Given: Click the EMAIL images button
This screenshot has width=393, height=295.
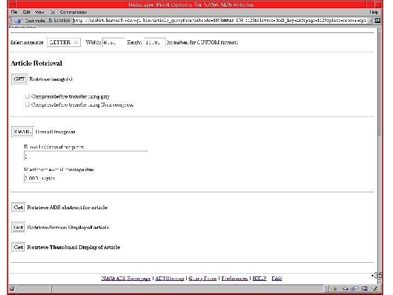Looking at the screenshot, I should 22,132.
